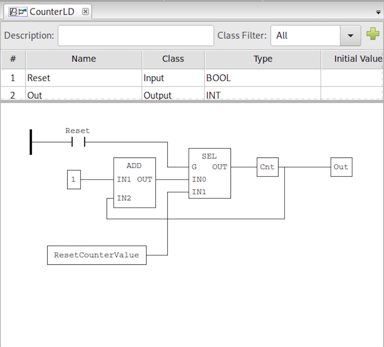Click the Class column header
The height and width of the screenshot is (347, 384).
[173, 59]
